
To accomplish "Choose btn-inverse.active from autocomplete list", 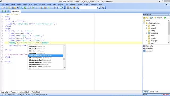I will pyautogui.click(x=46, y=67).
